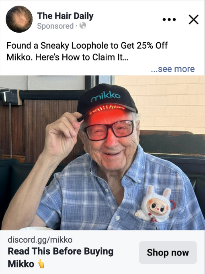Expand the ad text with "...see more"
205x274 pixels.
point(173,69)
